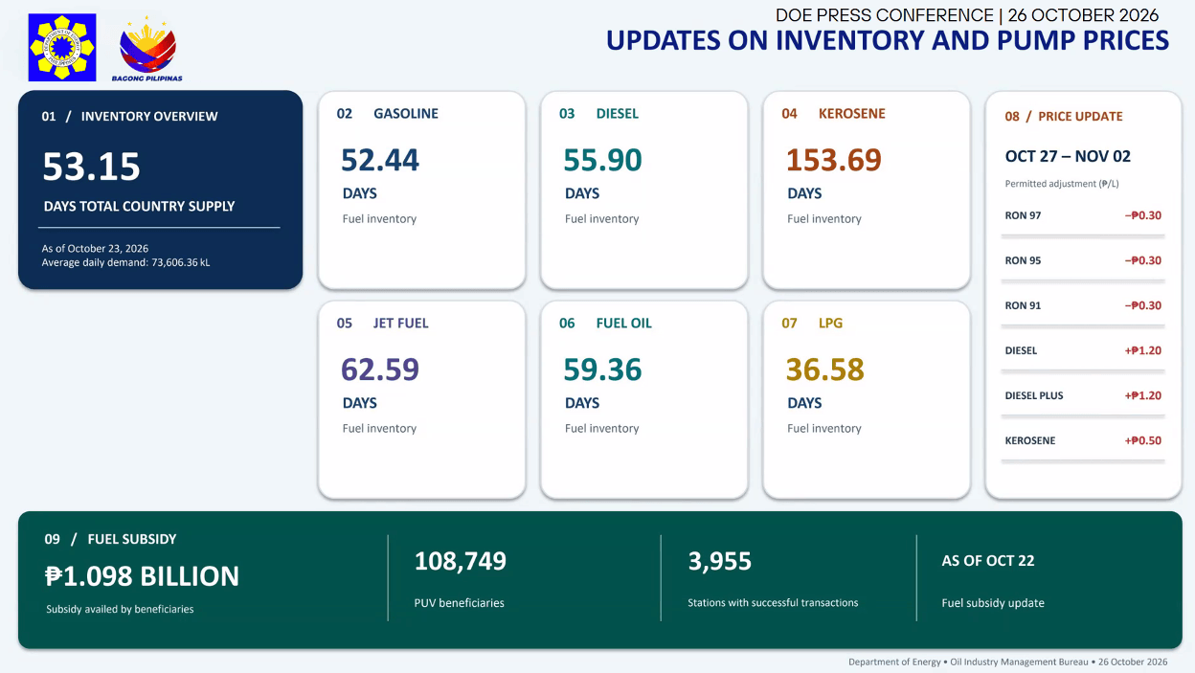
Task: Select the 62.59 jet fuel days value
Action: point(380,370)
